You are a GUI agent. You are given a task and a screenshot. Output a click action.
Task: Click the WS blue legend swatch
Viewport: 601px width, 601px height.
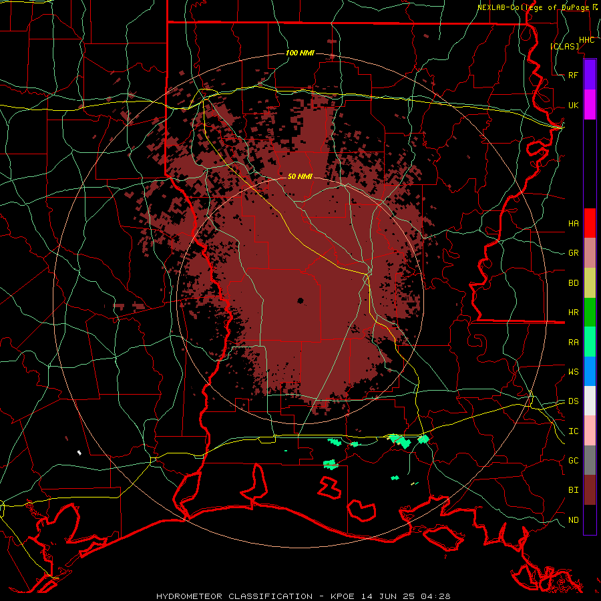pyautogui.click(x=590, y=371)
